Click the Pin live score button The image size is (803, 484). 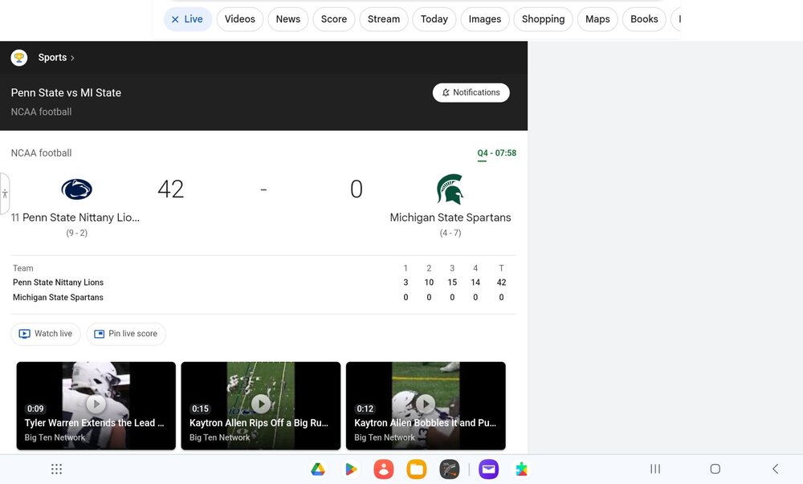point(126,334)
